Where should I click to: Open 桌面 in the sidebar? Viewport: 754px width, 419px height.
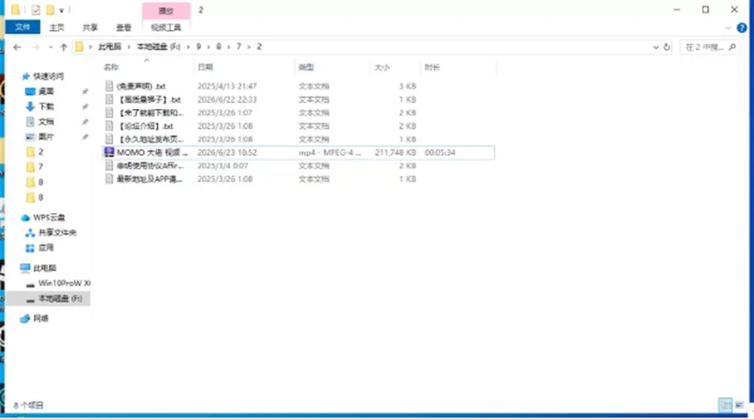[46, 91]
